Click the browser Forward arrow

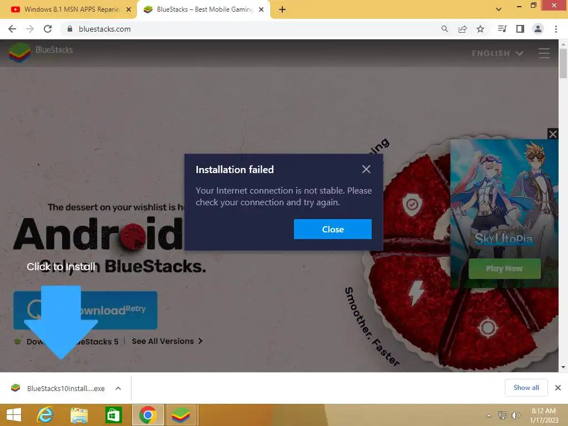pos(30,29)
